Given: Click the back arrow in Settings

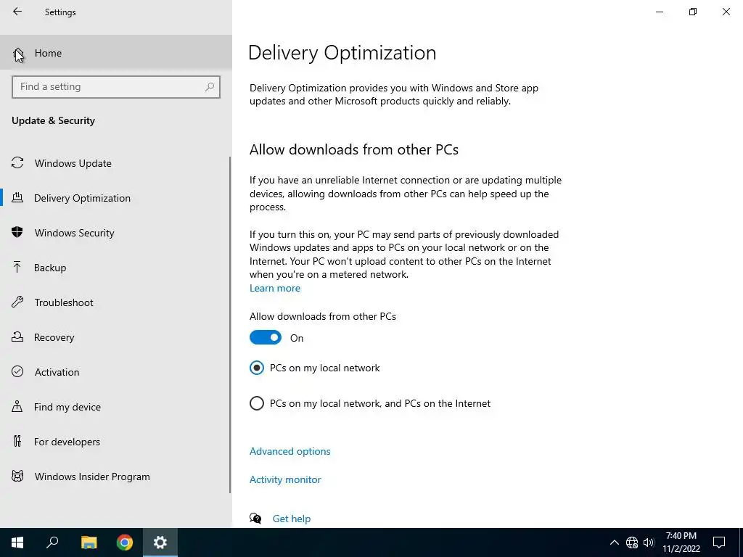Looking at the screenshot, I should tap(17, 12).
